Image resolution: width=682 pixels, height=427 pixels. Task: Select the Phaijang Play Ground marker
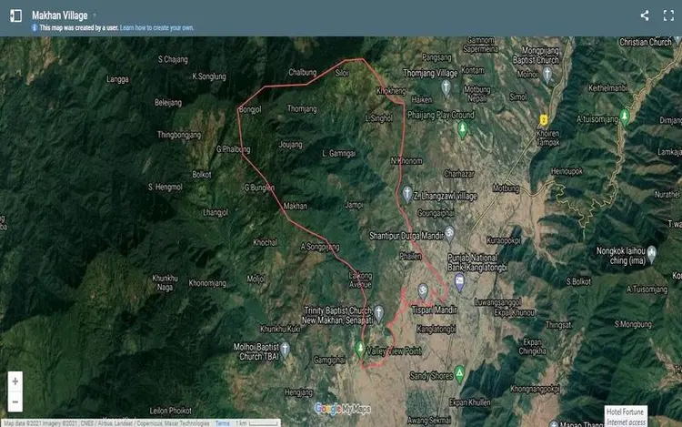461,129
